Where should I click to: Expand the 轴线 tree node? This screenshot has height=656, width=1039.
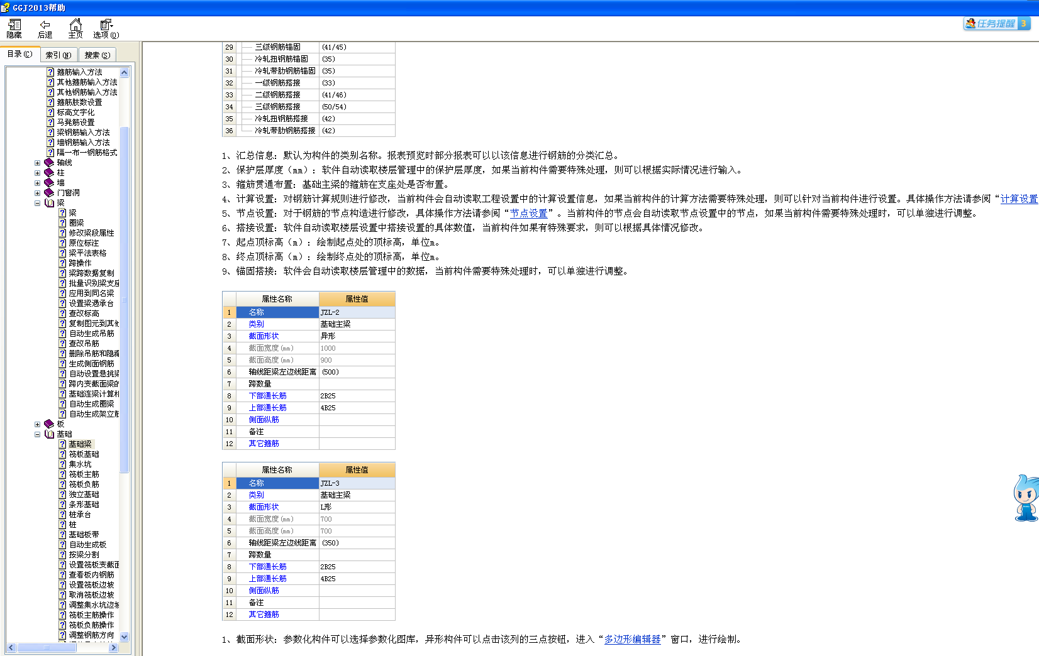click(x=37, y=163)
